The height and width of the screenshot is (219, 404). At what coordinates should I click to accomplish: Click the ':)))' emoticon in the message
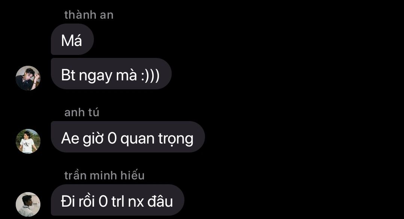pos(150,75)
